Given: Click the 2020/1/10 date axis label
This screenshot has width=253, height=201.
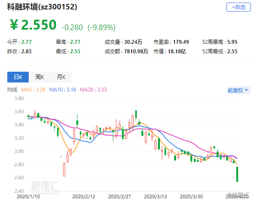Looking at the screenshot, I should 28,197.
